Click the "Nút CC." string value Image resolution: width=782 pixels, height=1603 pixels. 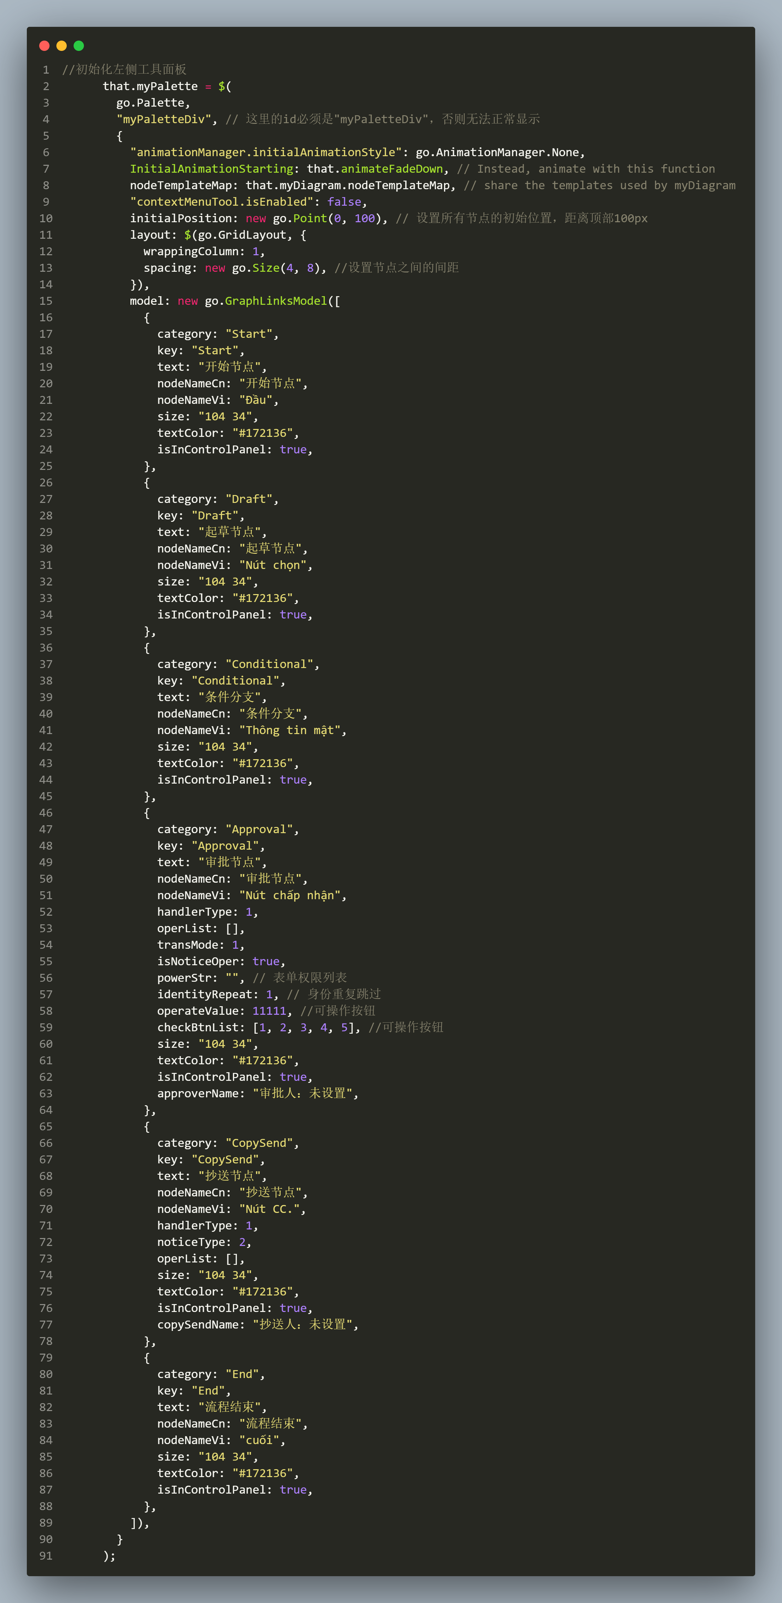(x=269, y=1209)
